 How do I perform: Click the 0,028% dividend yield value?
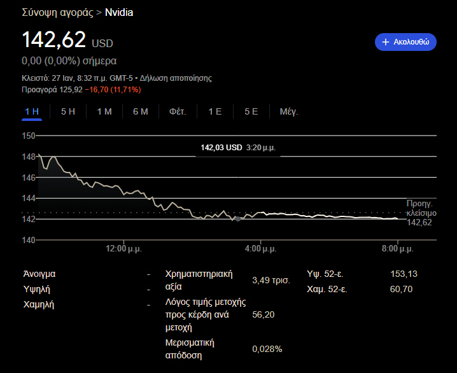point(267,349)
